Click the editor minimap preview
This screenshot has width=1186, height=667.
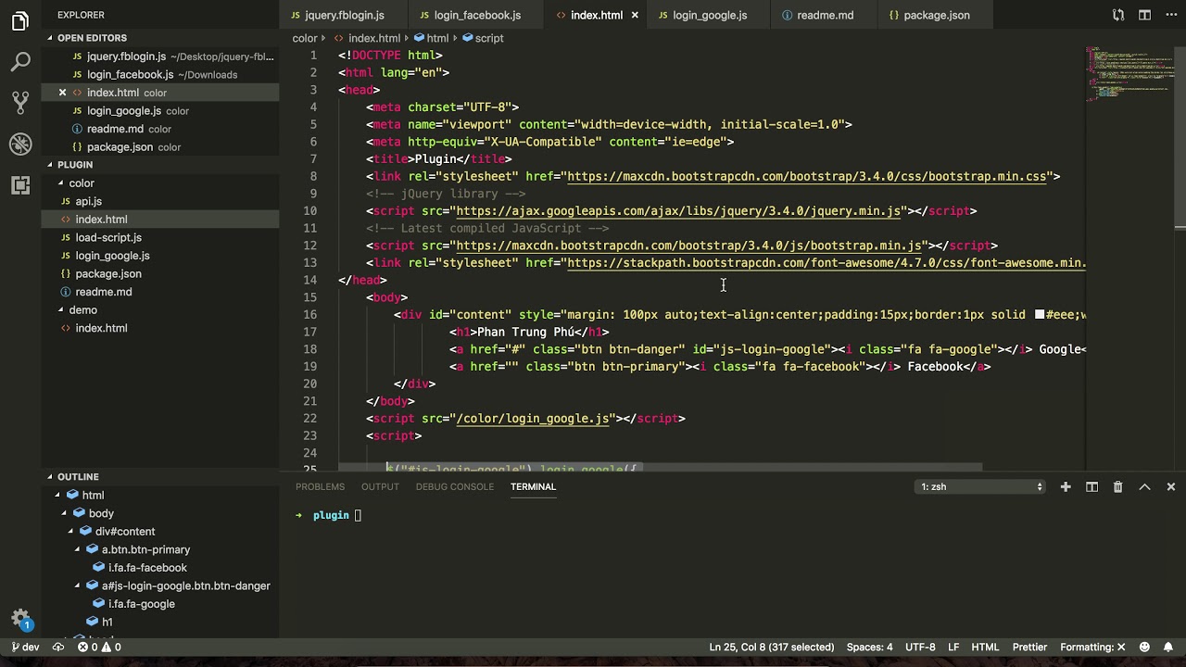[x=1129, y=74]
